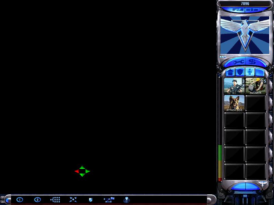Viewport: 274px width, 205px height.
Task: Switch to the infantry build tab
Action: pyautogui.click(x=250, y=72)
